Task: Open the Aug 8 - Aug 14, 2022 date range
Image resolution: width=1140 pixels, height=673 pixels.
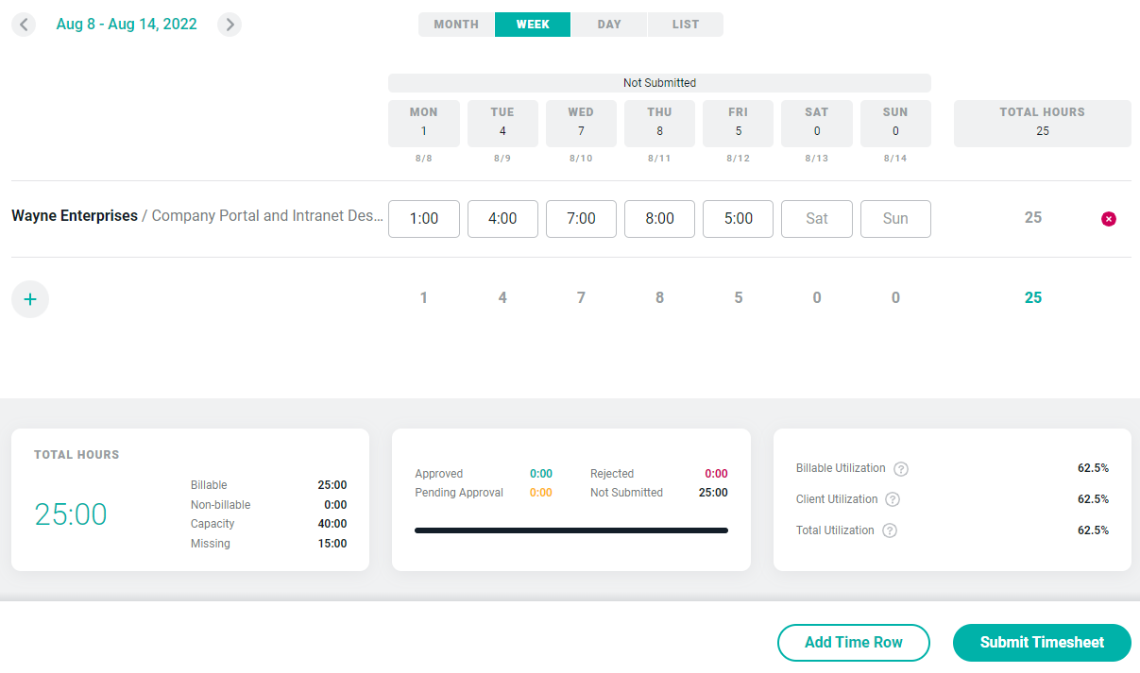Action: pos(127,25)
